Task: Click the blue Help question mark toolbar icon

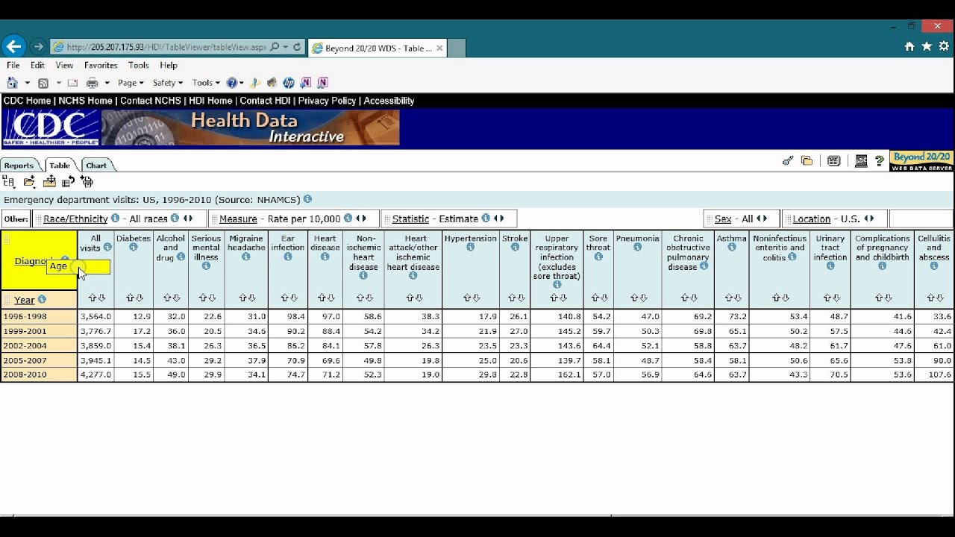Action: click(232, 83)
